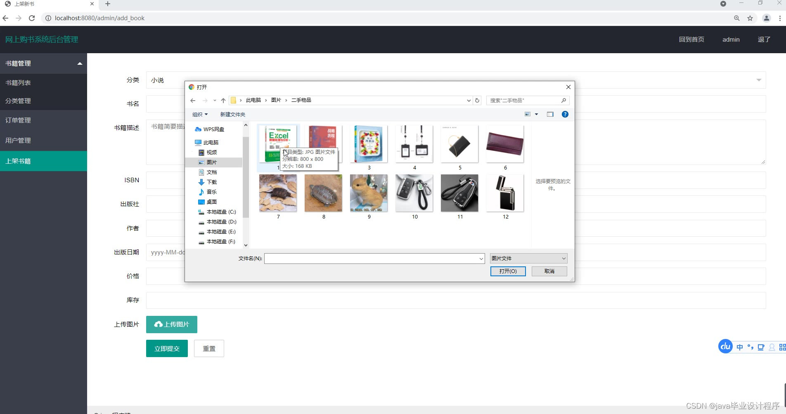The width and height of the screenshot is (786, 414).
Task: Go up one folder level in dialog
Action: pos(223,100)
